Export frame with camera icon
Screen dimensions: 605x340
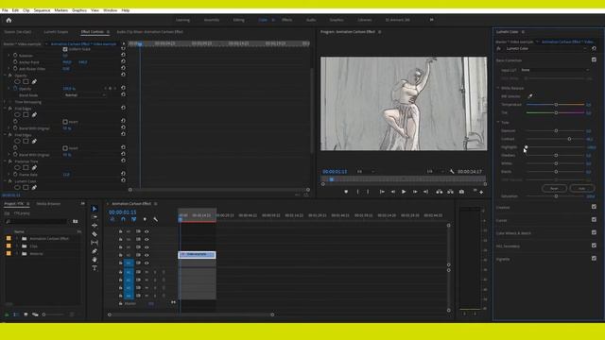coord(461,192)
